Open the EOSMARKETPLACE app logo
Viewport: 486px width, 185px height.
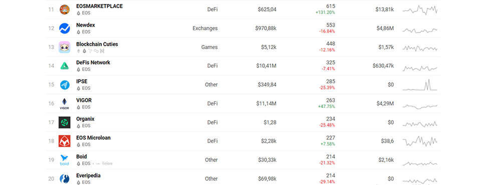(65, 9)
